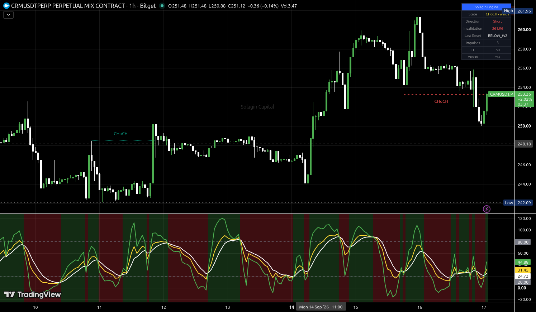Click the C251.12 close value in the legend

(x=237, y=6)
